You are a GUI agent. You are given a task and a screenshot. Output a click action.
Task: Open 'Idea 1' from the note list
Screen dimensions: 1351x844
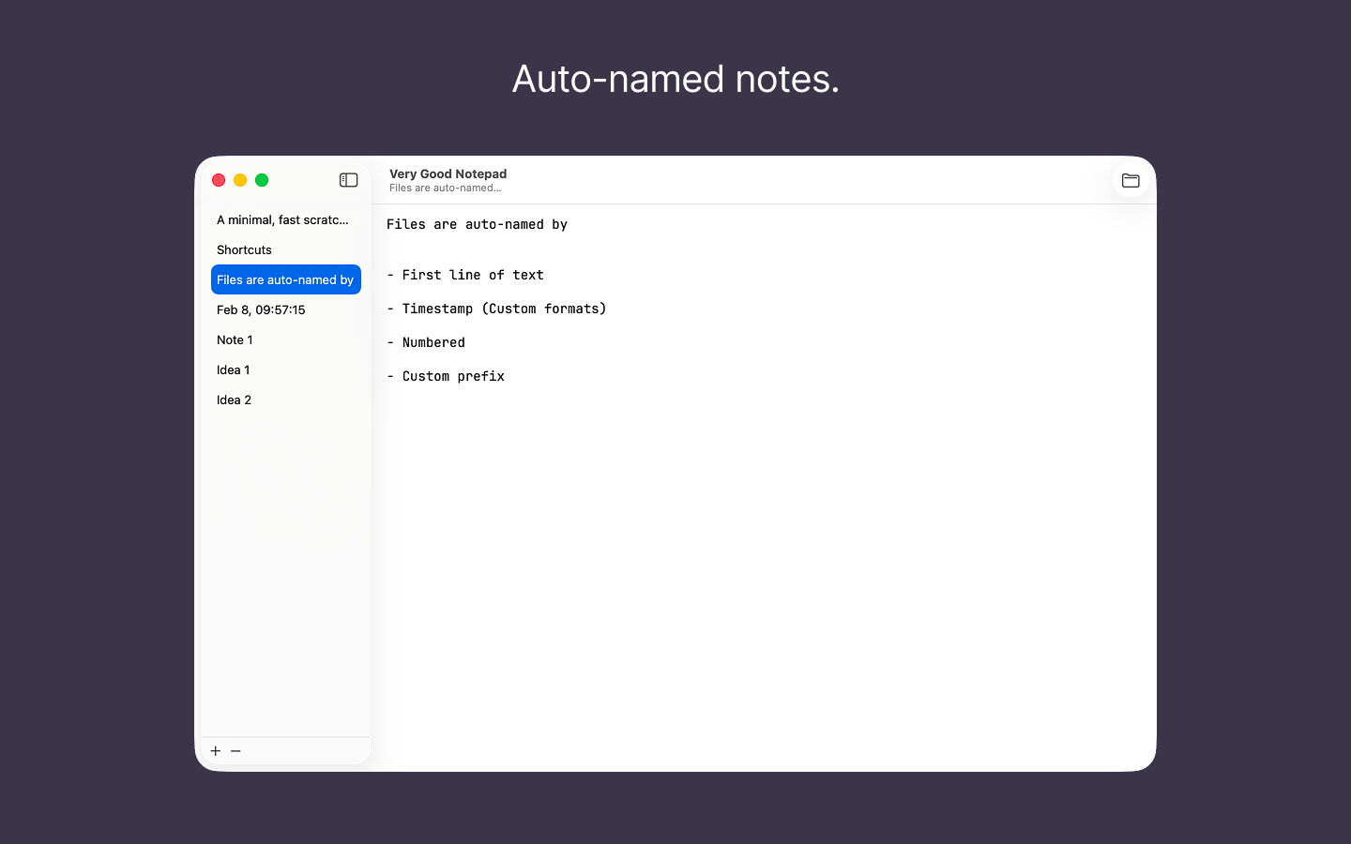click(x=233, y=369)
